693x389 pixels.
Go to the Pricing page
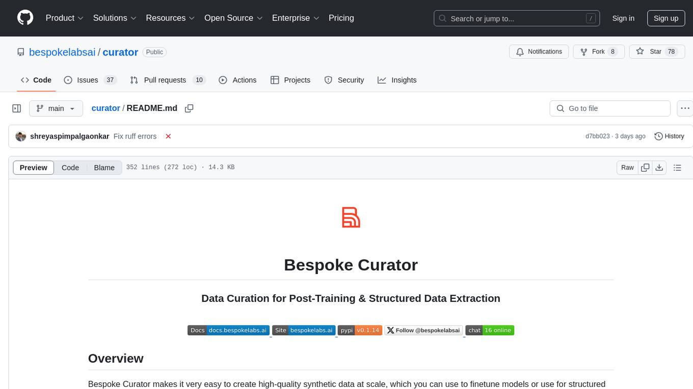click(x=341, y=18)
